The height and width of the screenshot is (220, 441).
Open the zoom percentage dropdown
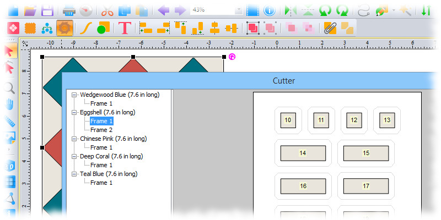(x=238, y=10)
